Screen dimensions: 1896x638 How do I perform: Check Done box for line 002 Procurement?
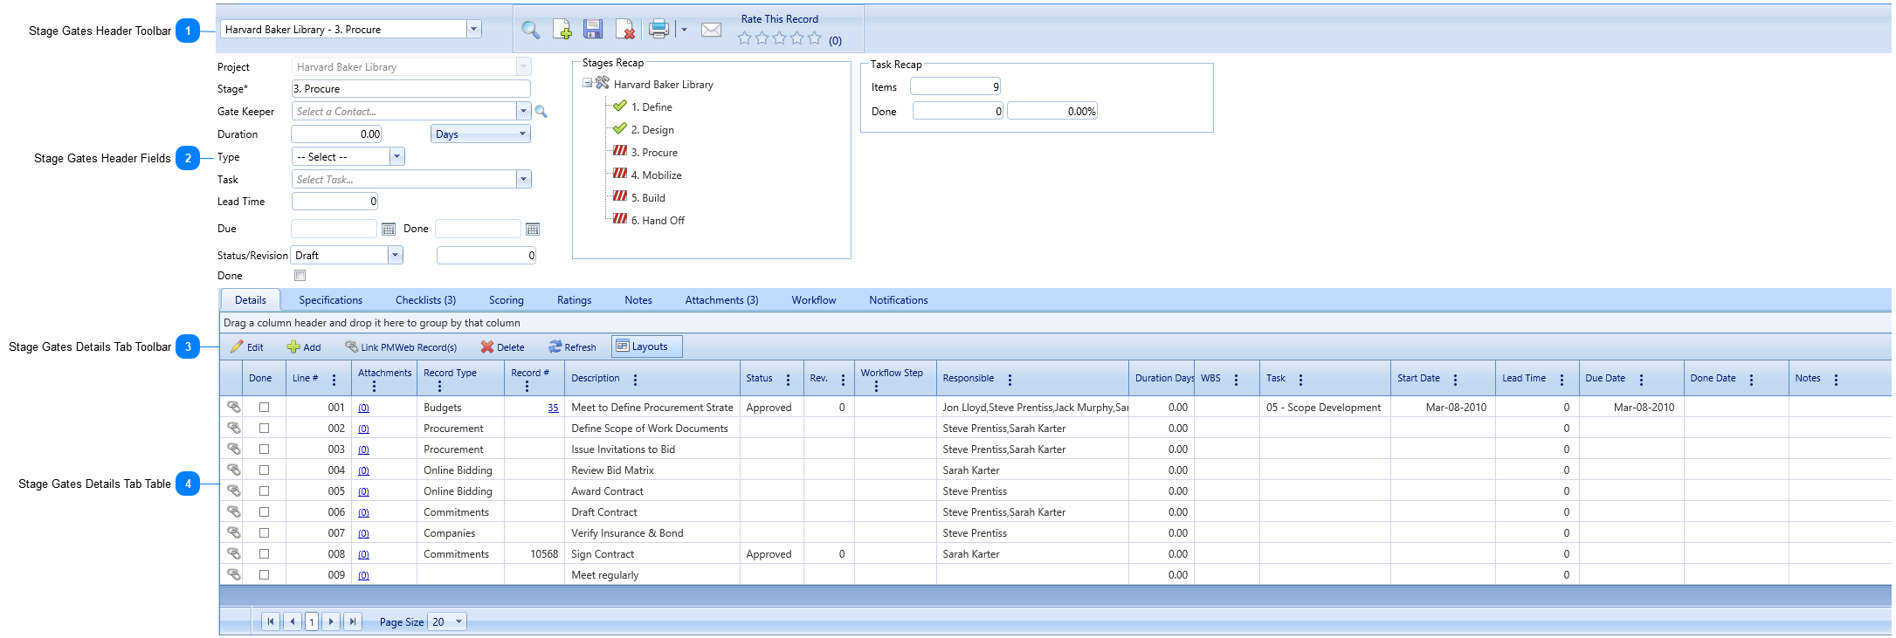point(265,429)
